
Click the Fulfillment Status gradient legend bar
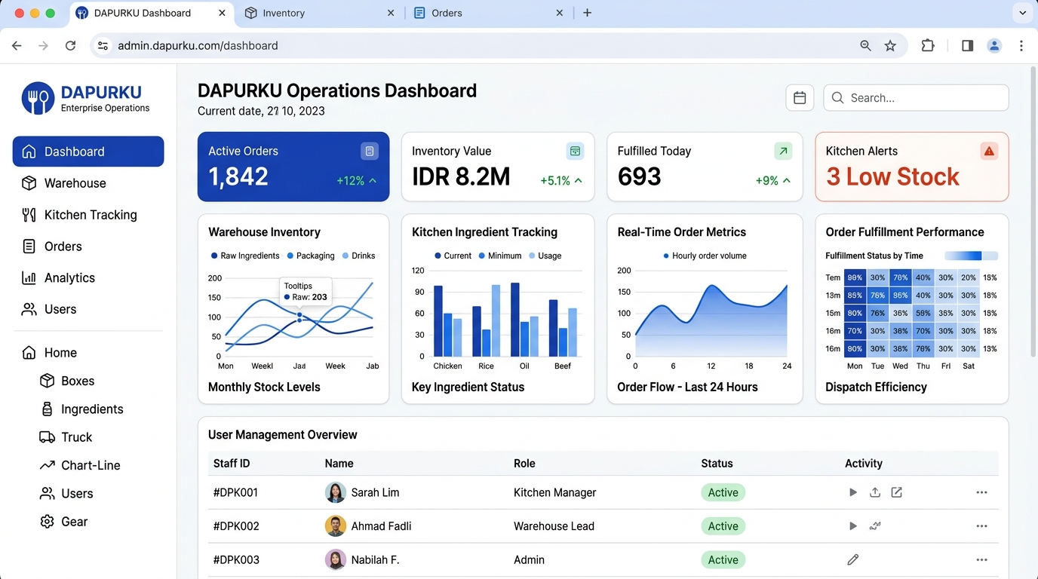tap(971, 256)
